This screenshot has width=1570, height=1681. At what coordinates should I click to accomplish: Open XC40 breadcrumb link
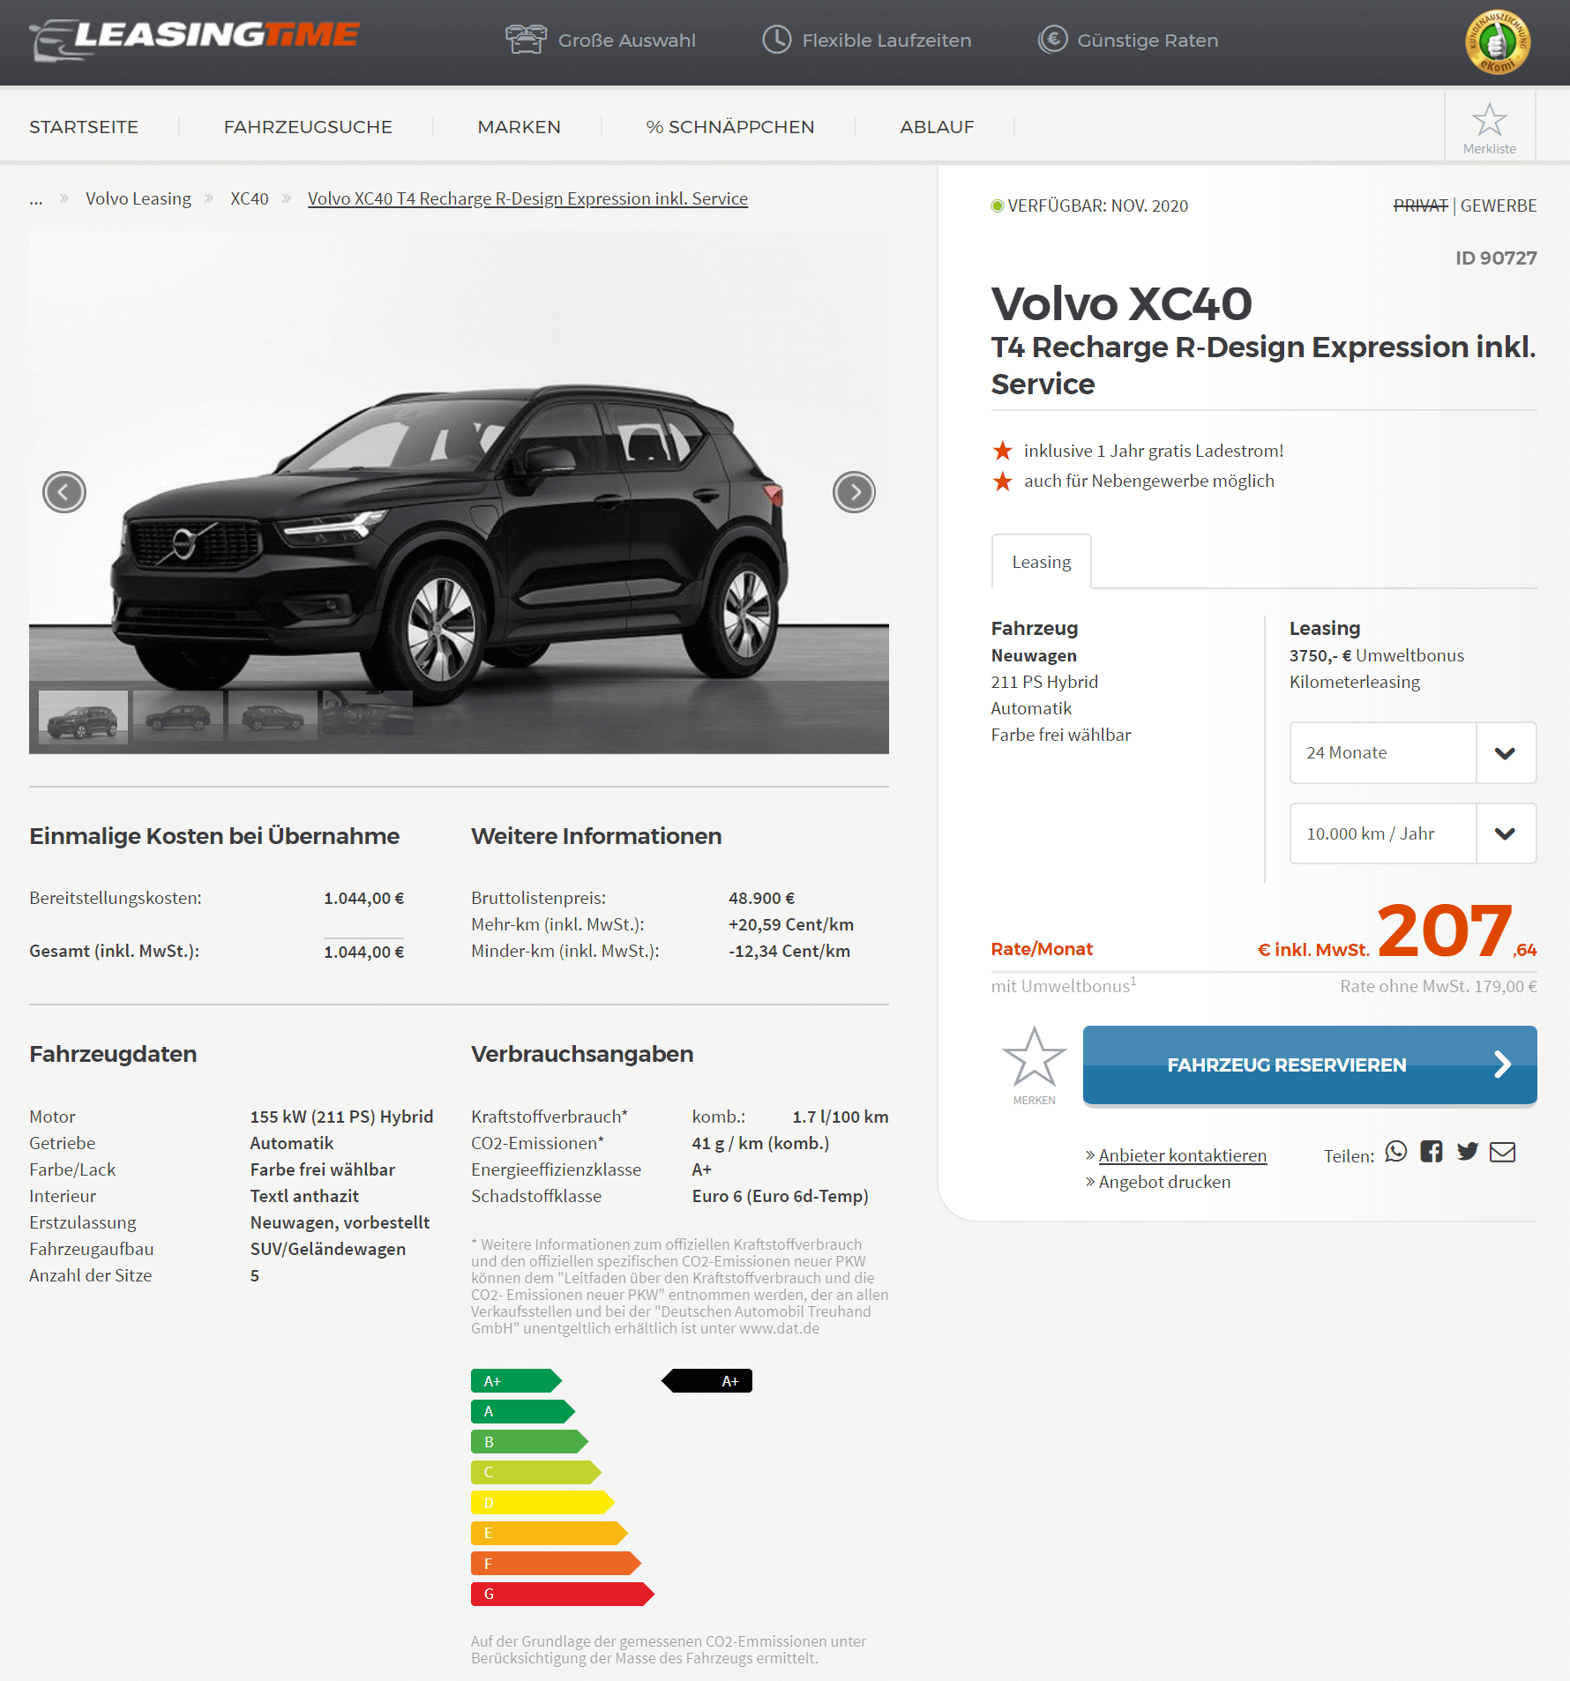[250, 198]
